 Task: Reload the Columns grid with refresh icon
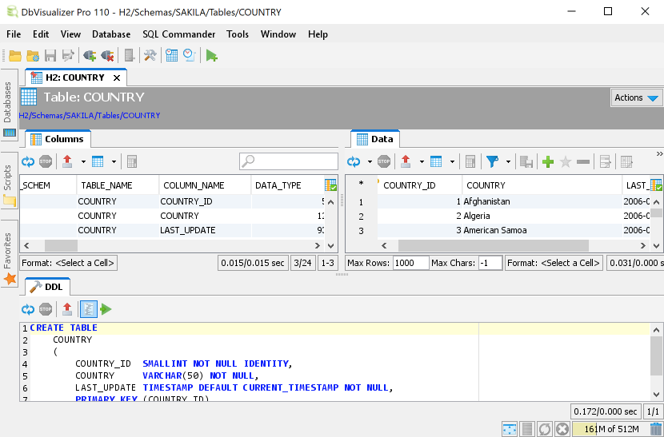(28, 161)
